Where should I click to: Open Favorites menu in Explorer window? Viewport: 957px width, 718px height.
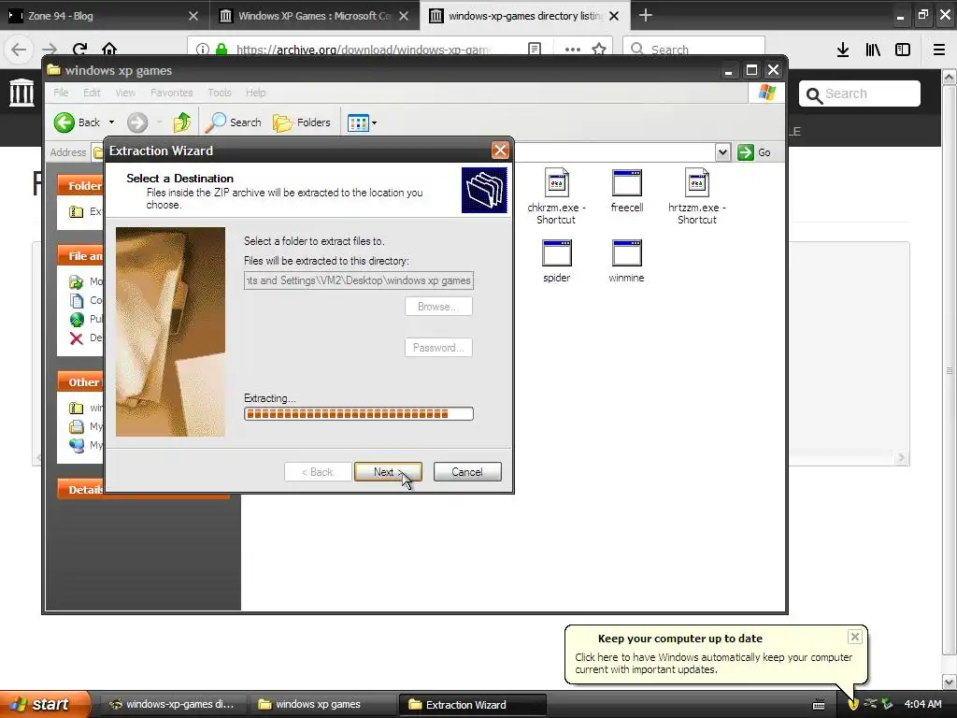172,93
